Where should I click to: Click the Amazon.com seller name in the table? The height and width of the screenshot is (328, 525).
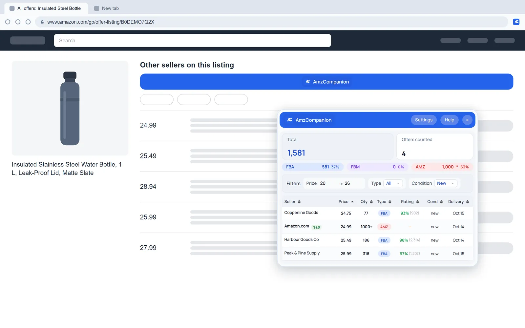point(297,226)
